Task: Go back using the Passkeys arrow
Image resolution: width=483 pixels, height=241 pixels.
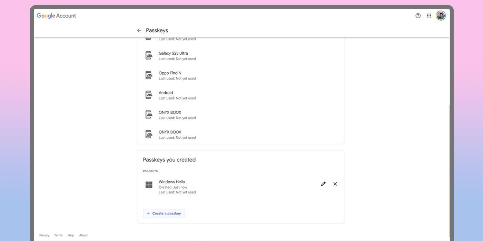Action: point(139,30)
